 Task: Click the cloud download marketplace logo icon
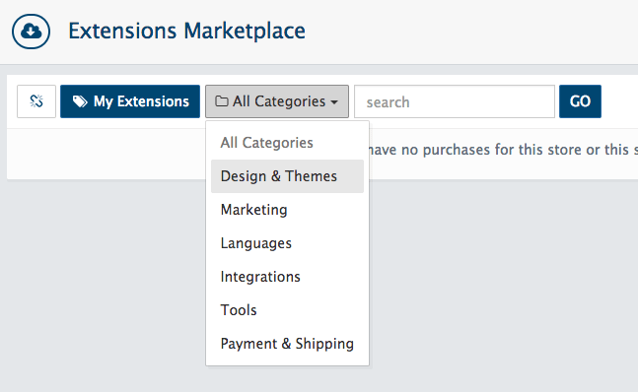[x=31, y=32]
